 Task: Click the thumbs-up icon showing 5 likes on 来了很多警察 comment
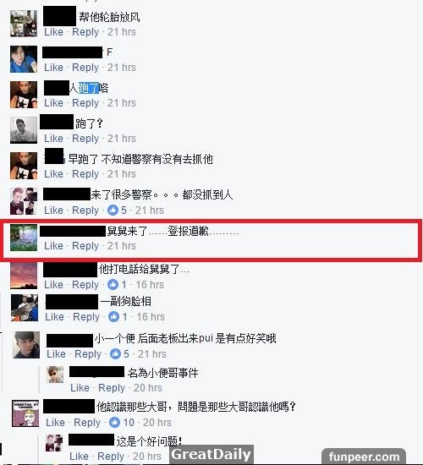pos(113,211)
